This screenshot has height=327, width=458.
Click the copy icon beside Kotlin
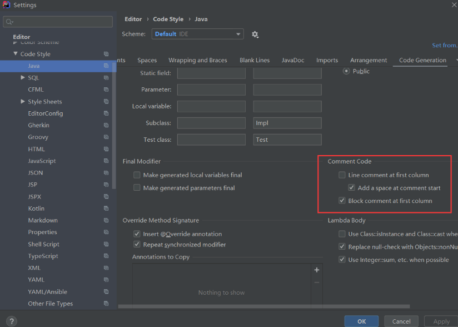click(106, 209)
